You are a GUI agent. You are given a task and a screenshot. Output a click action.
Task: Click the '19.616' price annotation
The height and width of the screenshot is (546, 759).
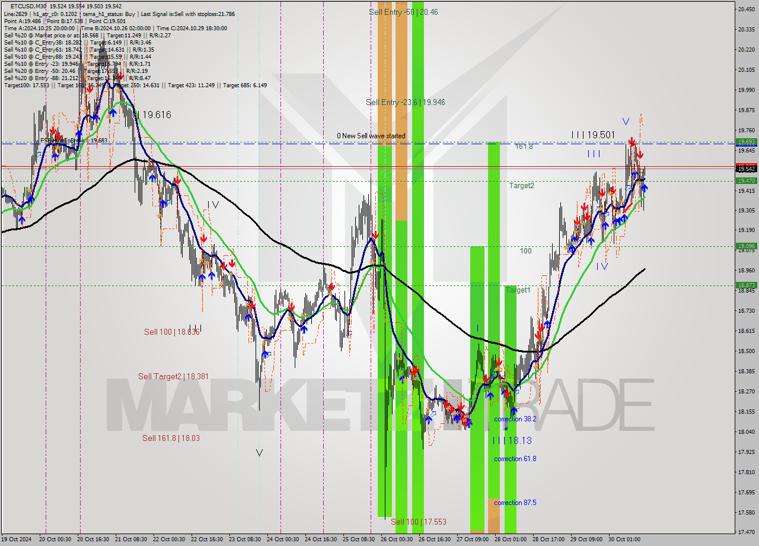[x=157, y=115]
